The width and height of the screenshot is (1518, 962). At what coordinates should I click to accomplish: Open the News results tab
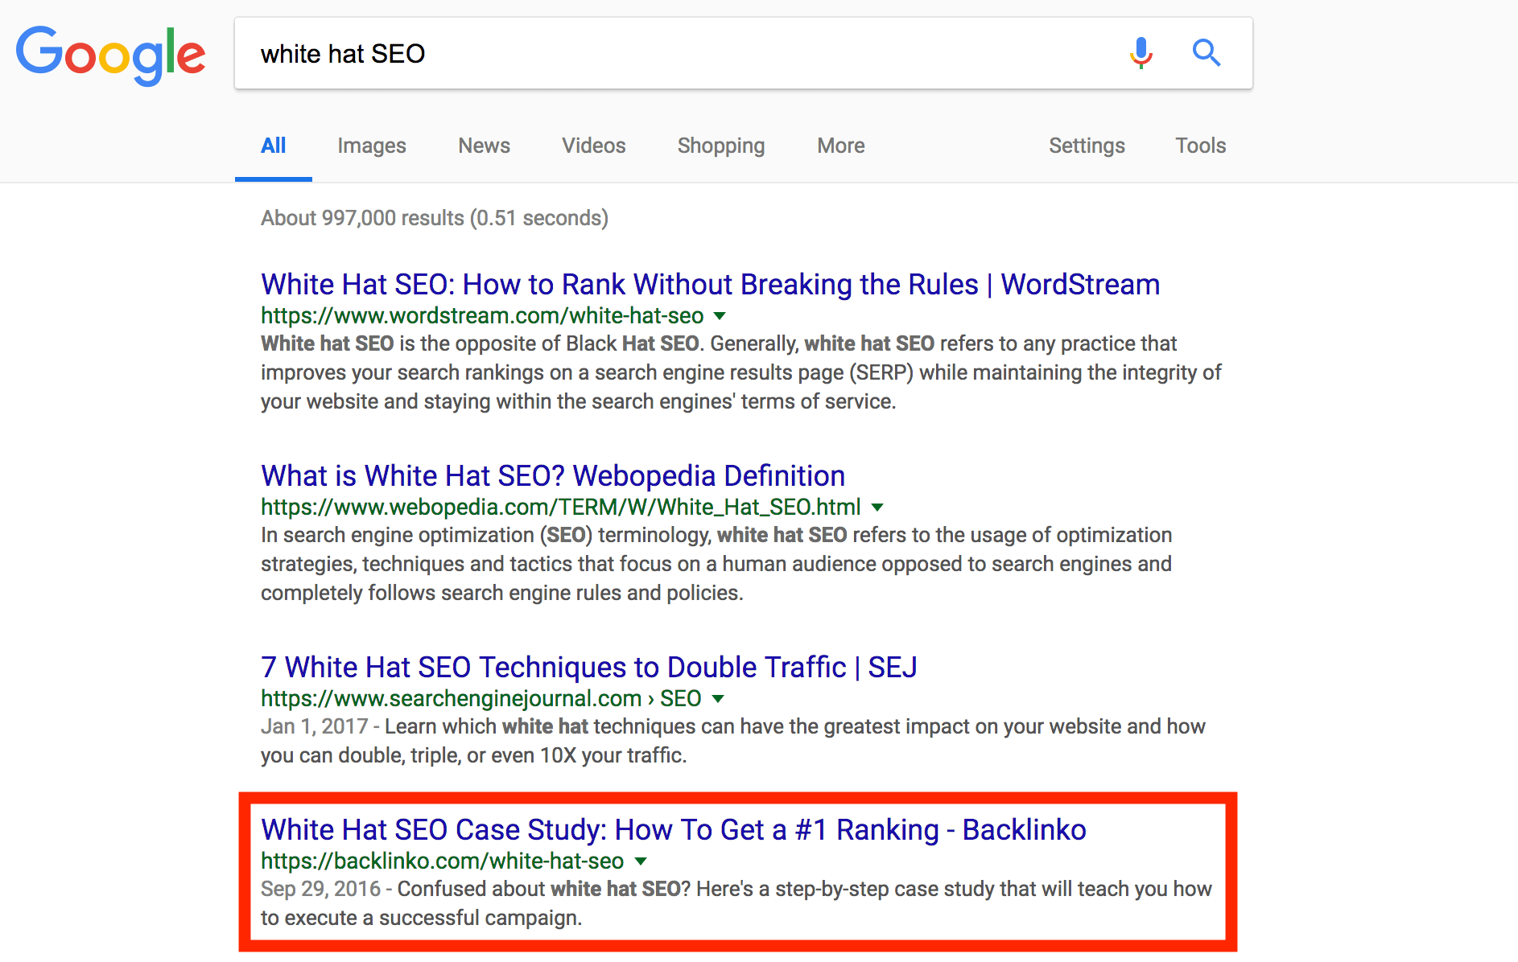coord(484,146)
